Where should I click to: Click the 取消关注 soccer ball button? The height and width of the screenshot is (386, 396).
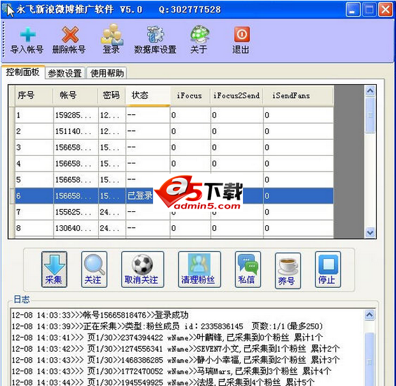(x=142, y=269)
